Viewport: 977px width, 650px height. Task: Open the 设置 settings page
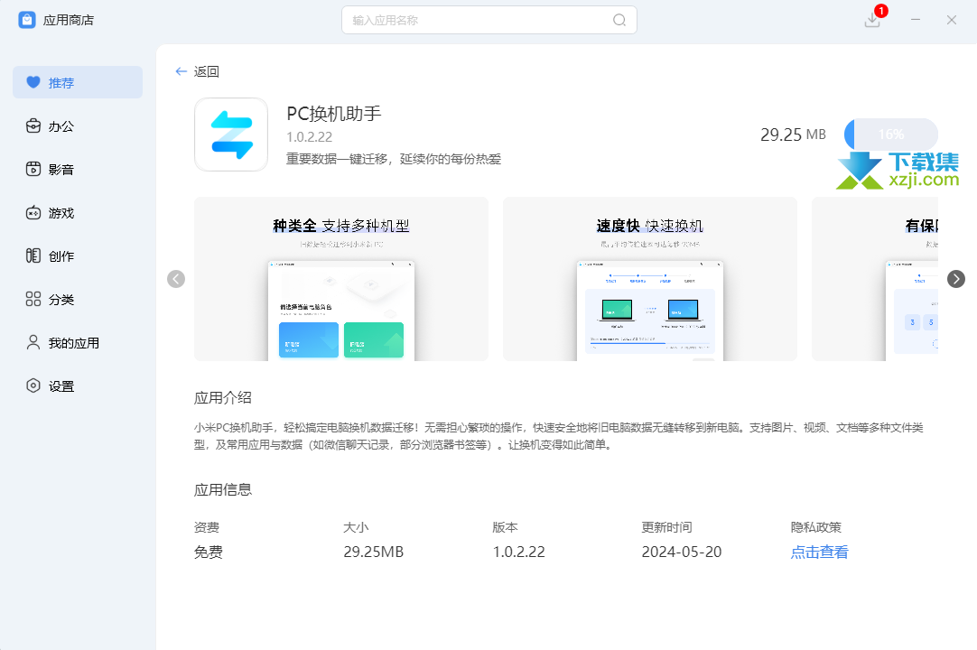pyautogui.click(x=78, y=385)
